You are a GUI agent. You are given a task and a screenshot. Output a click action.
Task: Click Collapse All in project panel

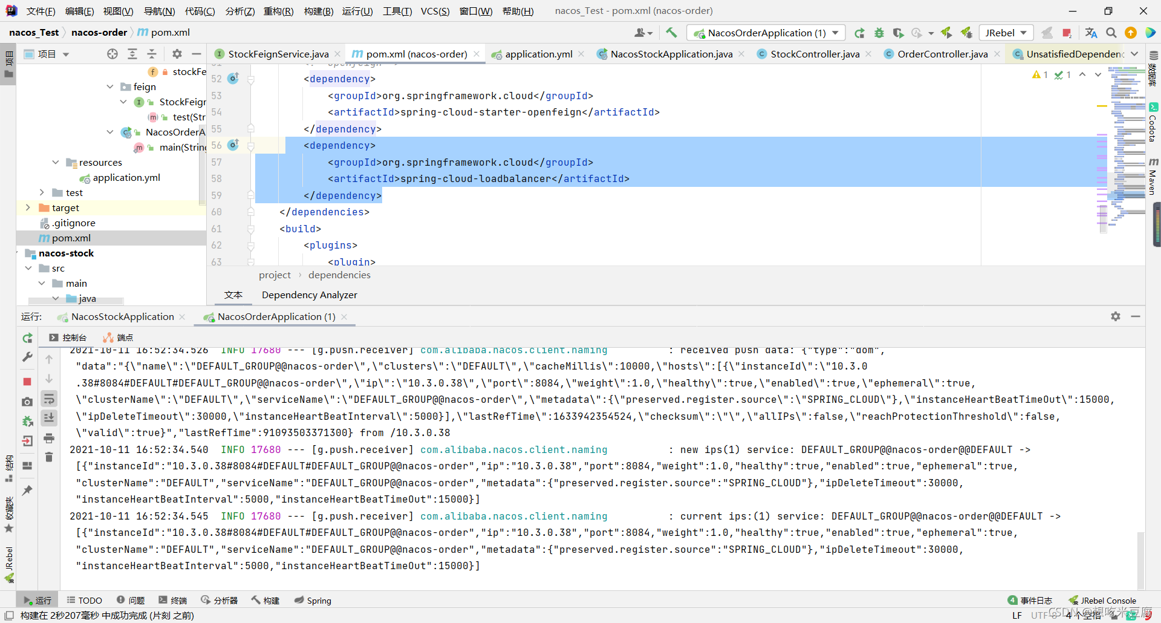point(152,54)
